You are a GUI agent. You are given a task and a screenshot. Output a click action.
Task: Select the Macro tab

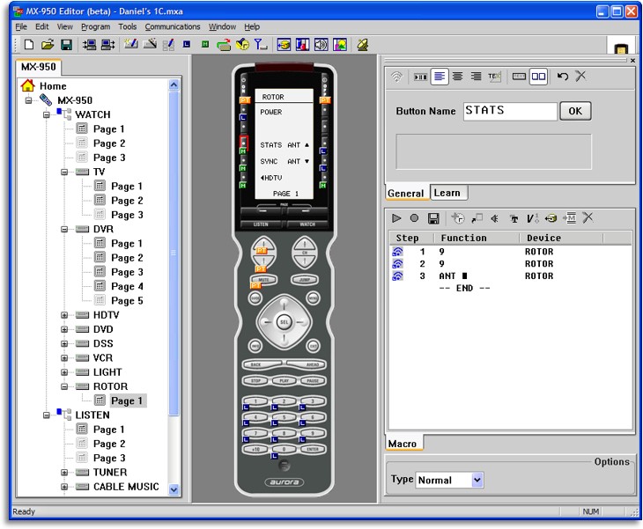click(403, 444)
